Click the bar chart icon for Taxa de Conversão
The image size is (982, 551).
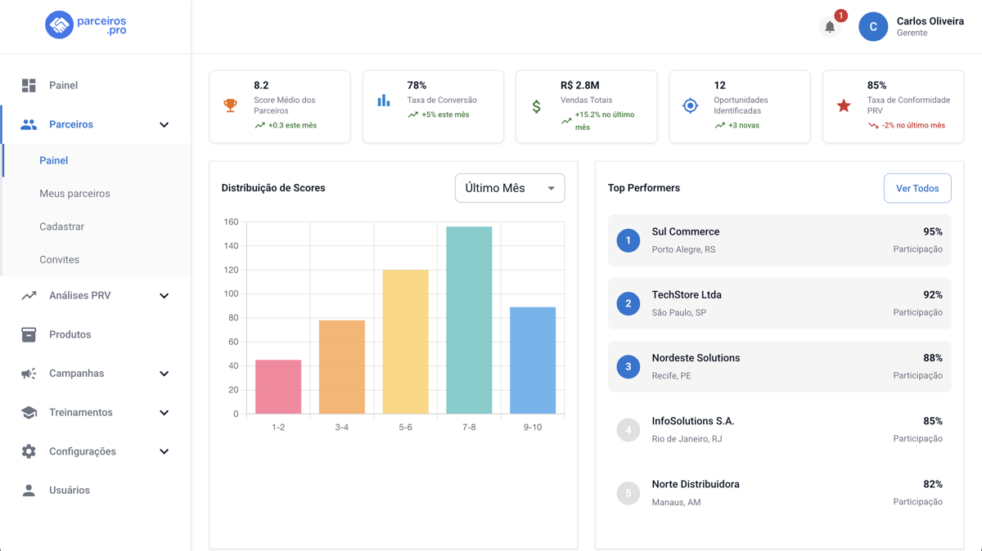(x=384, y=101)
